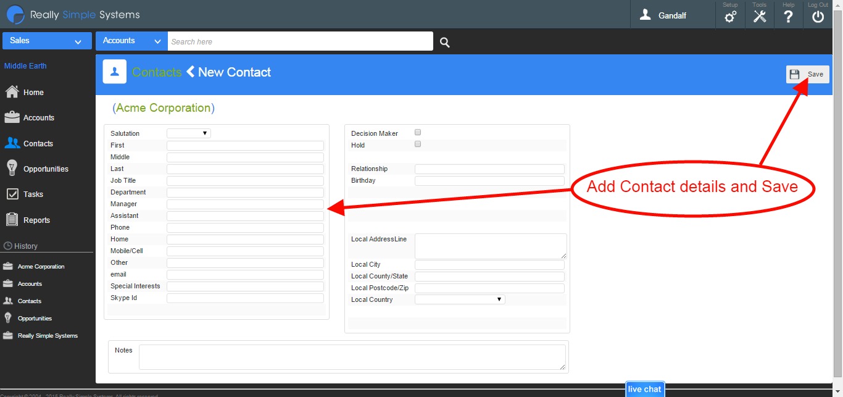Click the Save button
This screenshot has height=397, width=843.
tap(807, 74)
